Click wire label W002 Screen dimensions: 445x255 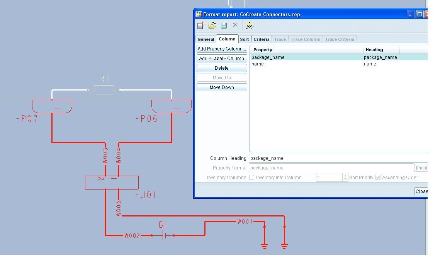click(x=132, y=235)
